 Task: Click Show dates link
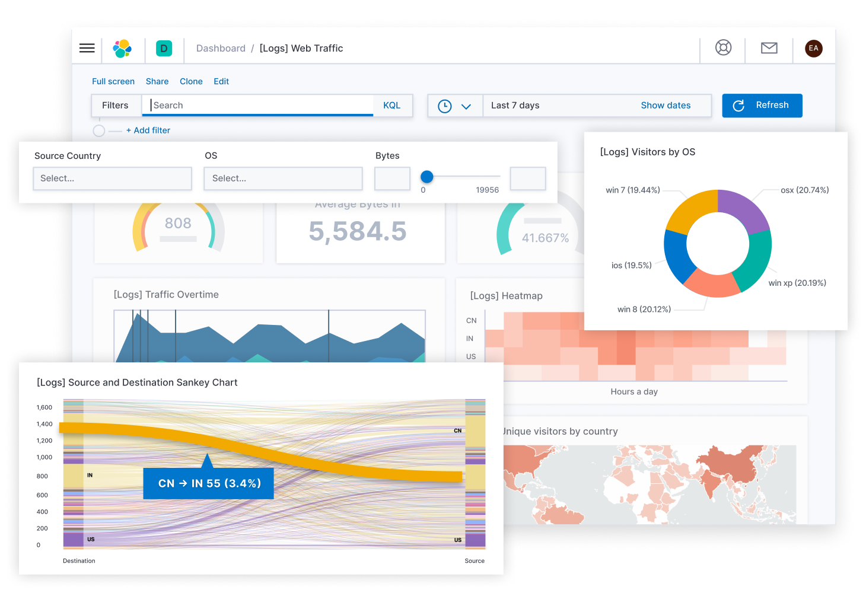[666, 106]
